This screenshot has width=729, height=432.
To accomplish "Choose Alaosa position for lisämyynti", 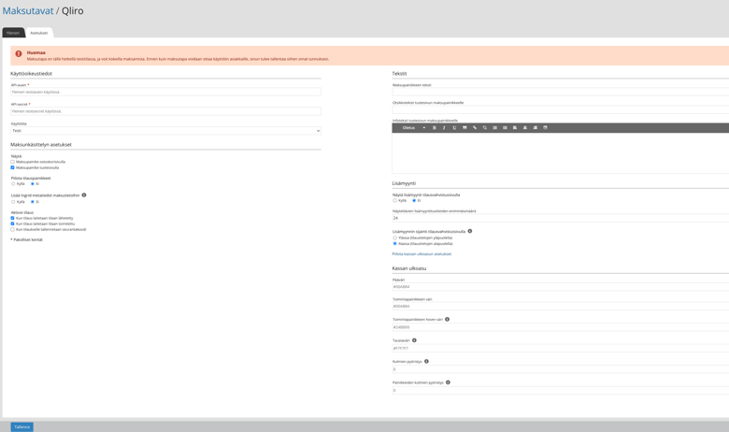I will (394, 244).
